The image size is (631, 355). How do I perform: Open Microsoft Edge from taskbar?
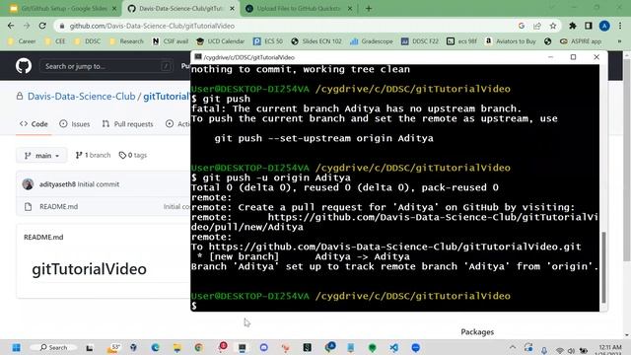(x=156, y=348)
